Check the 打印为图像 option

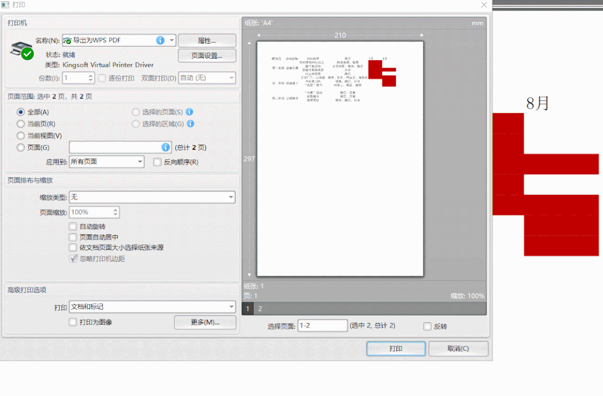click(x=73, y=322)
